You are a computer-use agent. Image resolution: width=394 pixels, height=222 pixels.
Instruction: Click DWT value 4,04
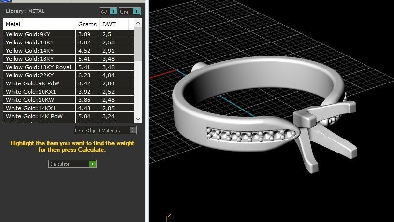[x=108, y=75]
